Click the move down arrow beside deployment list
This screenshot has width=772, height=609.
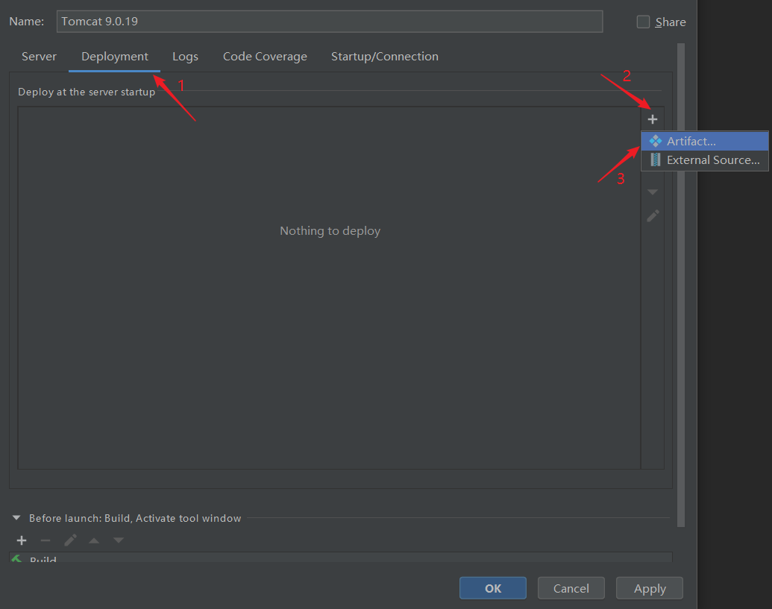click(x=653, y=192)
